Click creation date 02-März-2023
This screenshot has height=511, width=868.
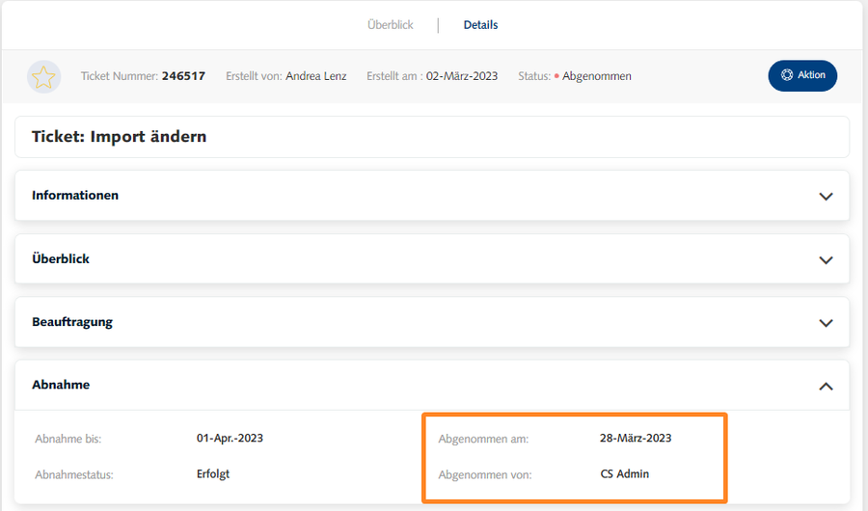(462, 76)
